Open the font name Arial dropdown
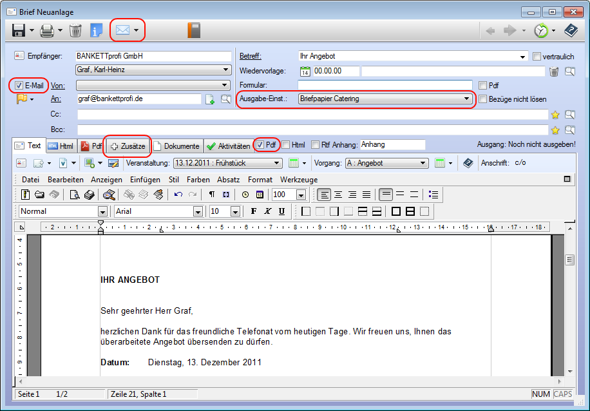Screen dimensions: 590x411 tap(198, 211)
